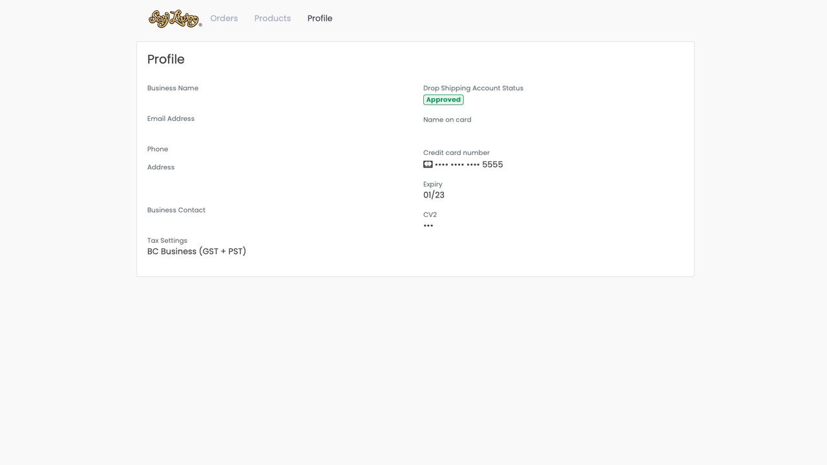Select the BC Business (GST + PST) tax setting
This screenshot has width=827, height=465.
(x=196, y=251)
